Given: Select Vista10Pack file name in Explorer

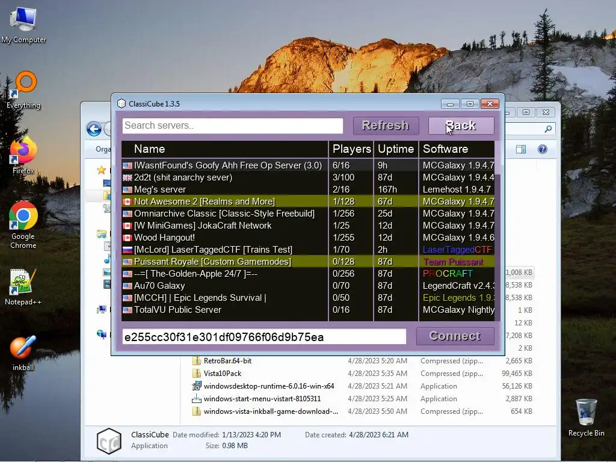Looking at the screenshot, I should (x=223, y=373).
